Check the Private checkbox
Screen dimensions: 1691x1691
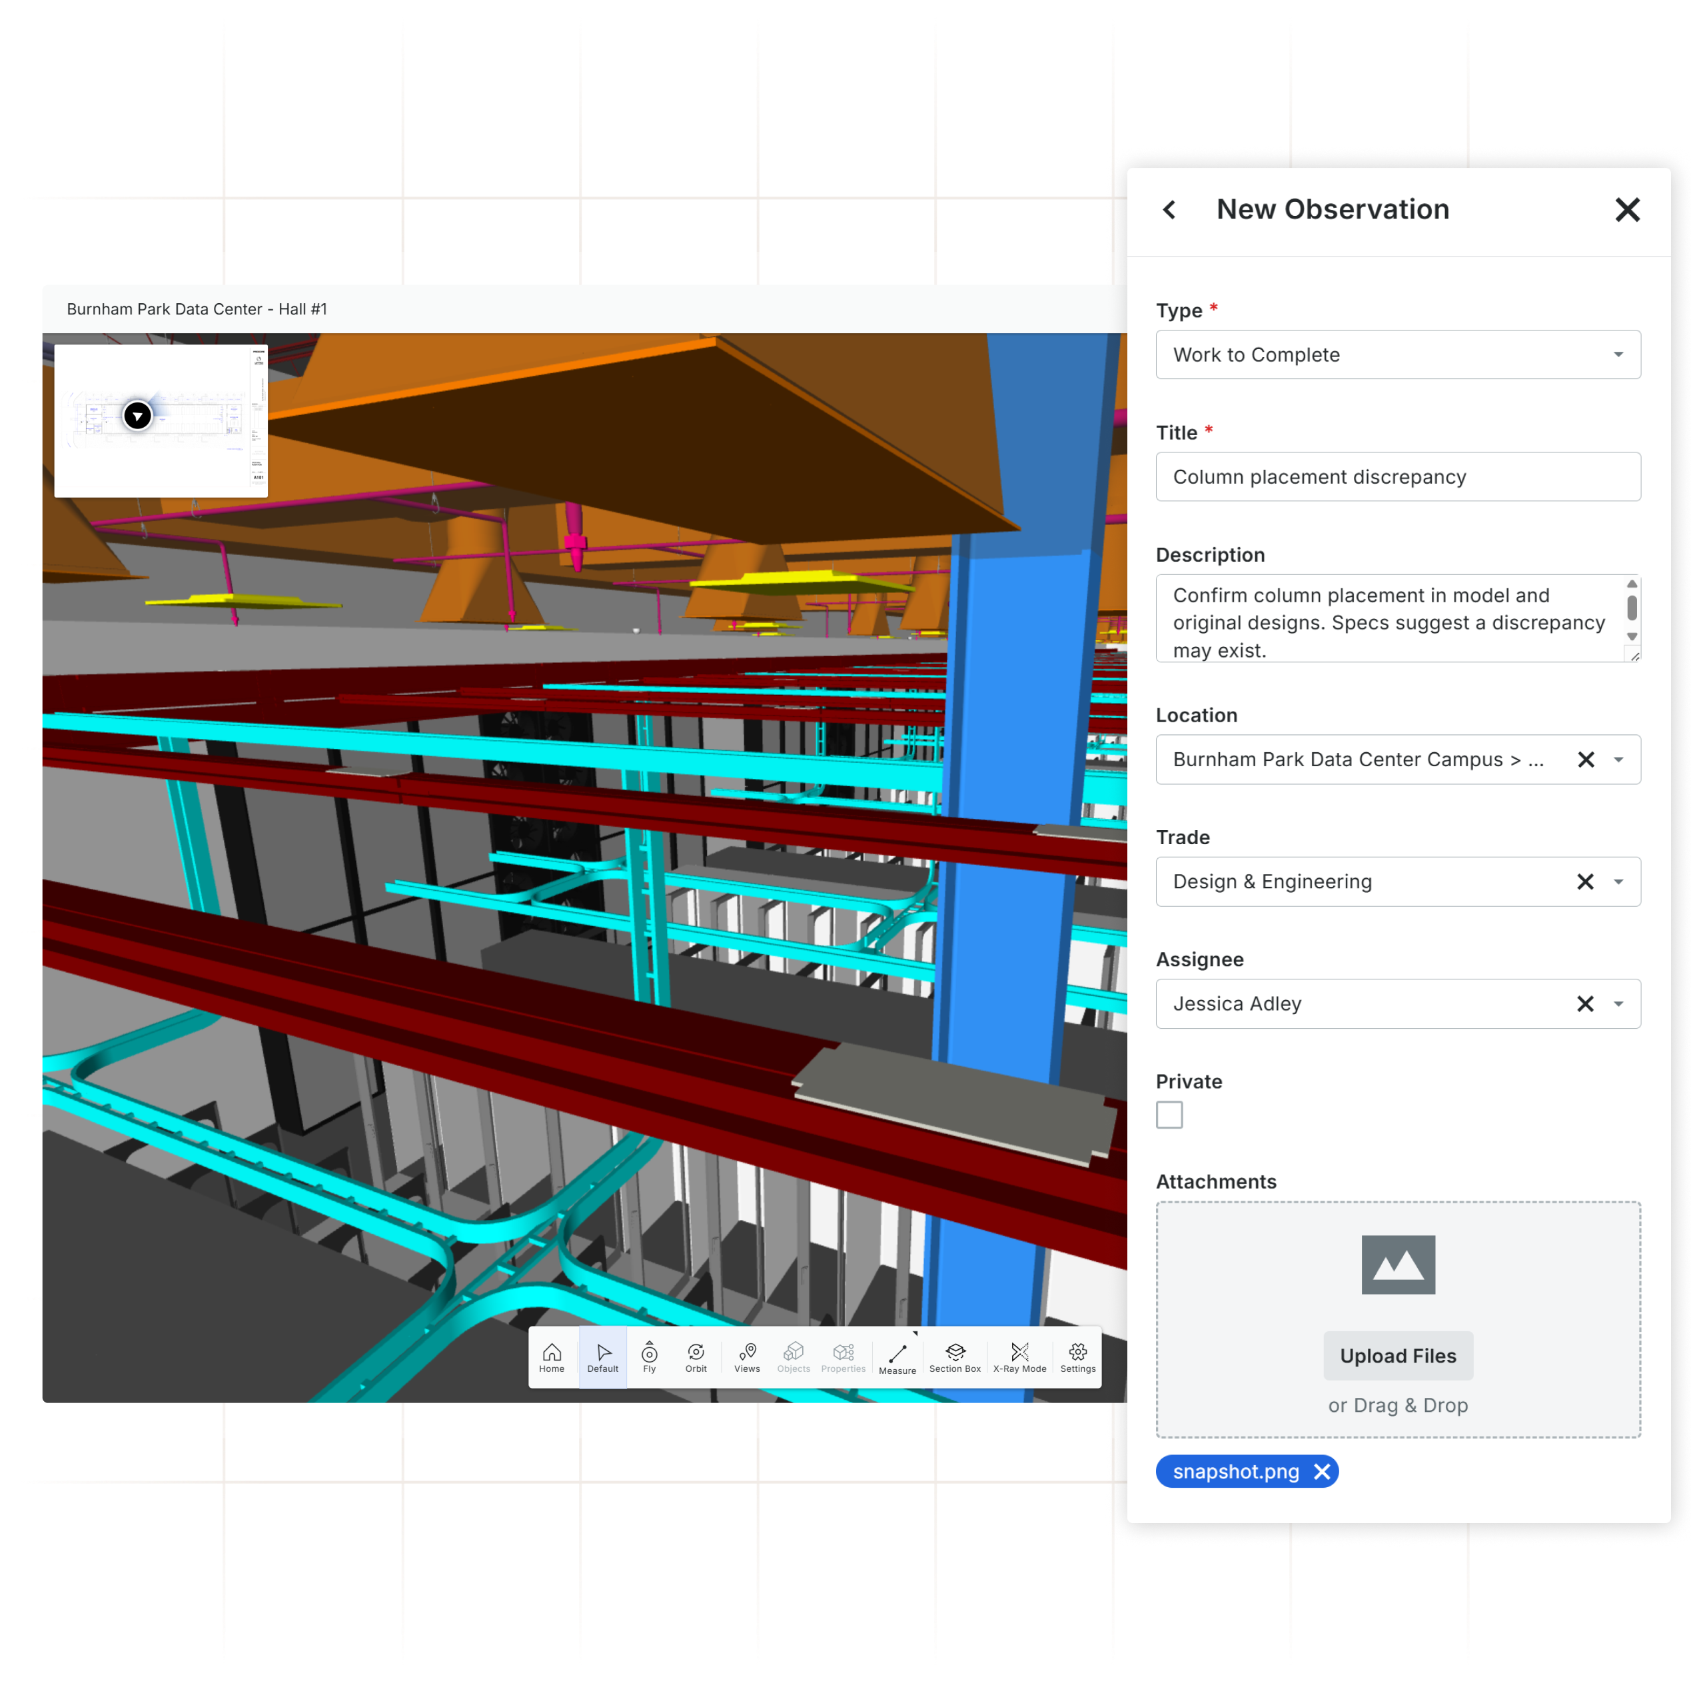click(1169, 1115)
